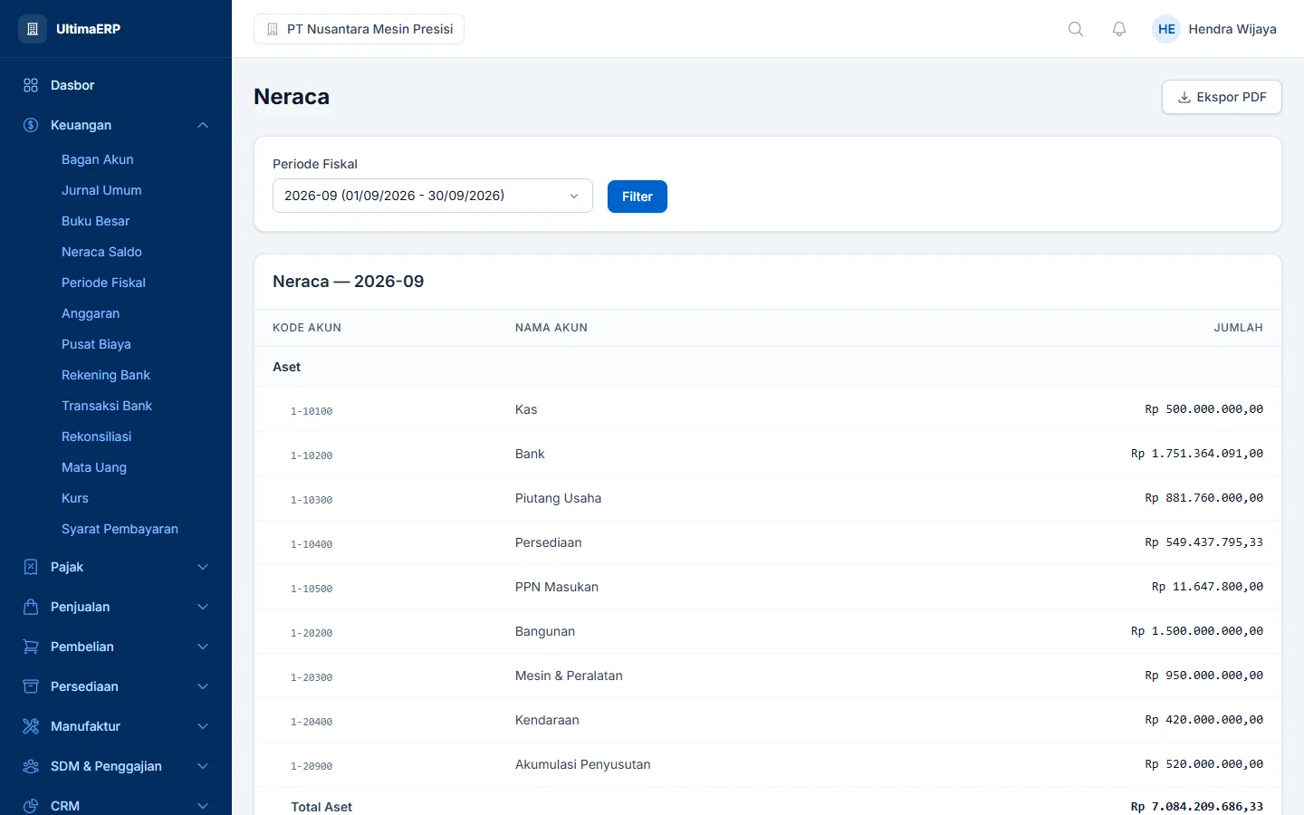Click the Ekspor PDF button
The width and height of the screenshot is (1304, 815).
pyautogui.click(x=1222, y=97)
